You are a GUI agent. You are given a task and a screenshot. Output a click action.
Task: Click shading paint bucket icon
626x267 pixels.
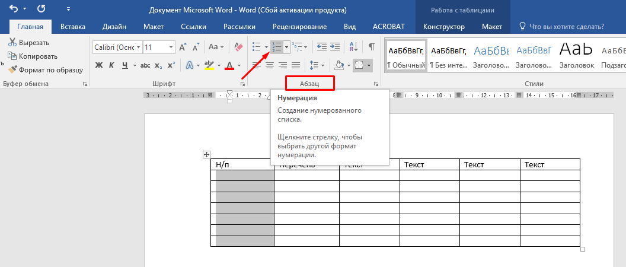[x=339, y=65]
